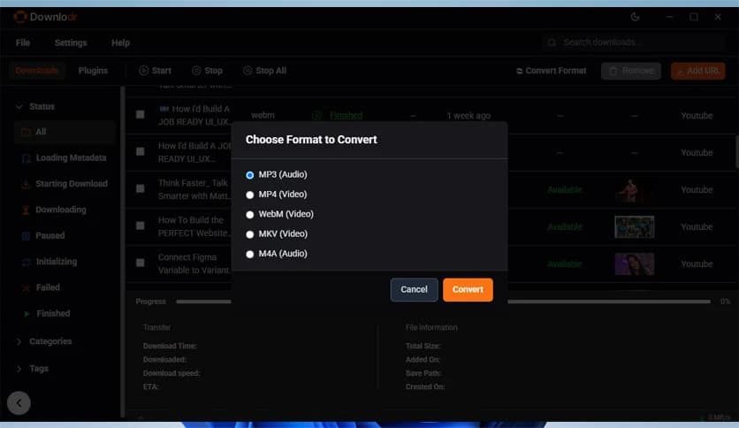Pick the M4A (Audio) radio option
The width and height of the screenshot is (739, 428).
pyautogui.click(x=250, y=254)
